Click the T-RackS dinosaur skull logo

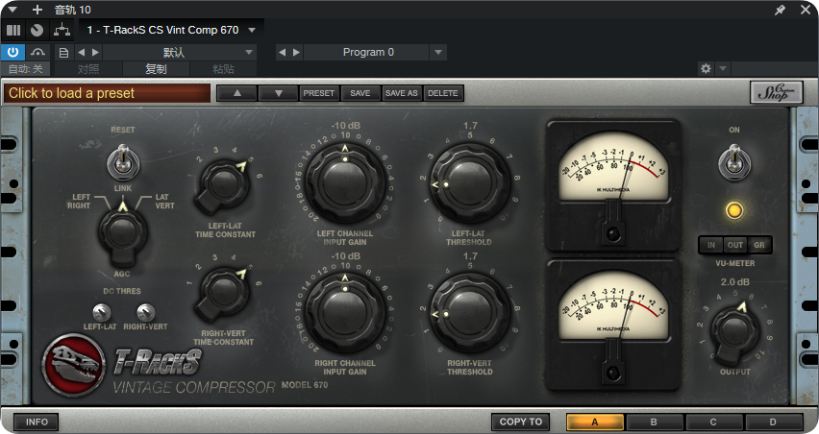(74, 365)
